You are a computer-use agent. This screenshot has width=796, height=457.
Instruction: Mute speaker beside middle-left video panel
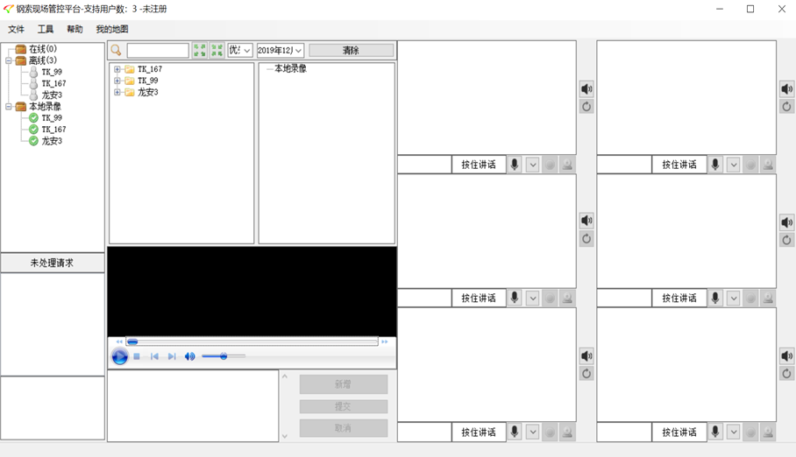(x=586, y=220)
